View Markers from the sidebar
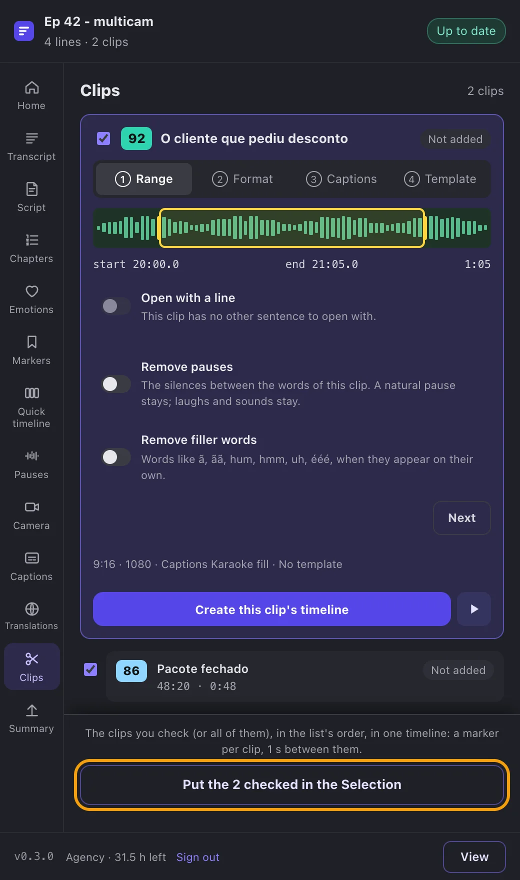 [x=31, y=350]
